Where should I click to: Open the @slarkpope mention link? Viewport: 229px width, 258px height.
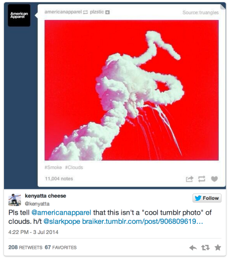(62, 221)
